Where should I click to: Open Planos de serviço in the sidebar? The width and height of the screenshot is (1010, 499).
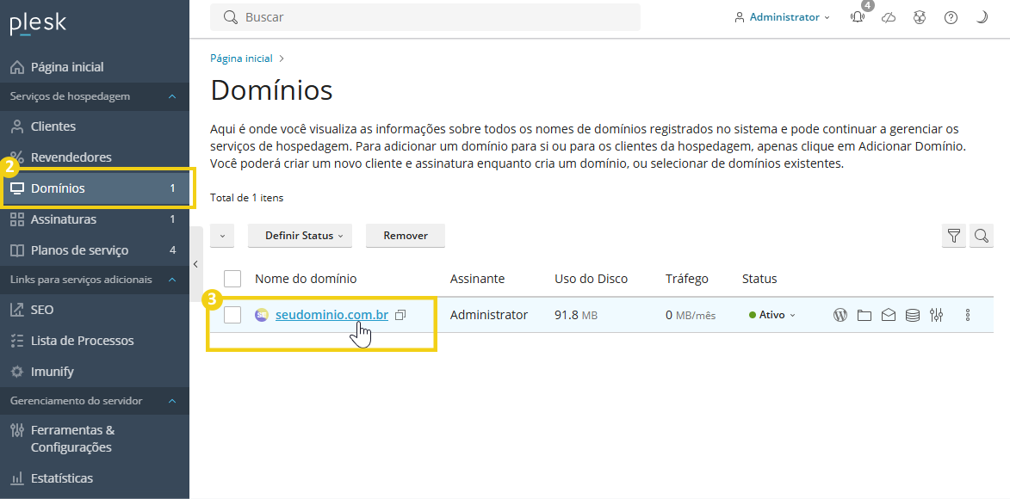[x=79, y=250]
